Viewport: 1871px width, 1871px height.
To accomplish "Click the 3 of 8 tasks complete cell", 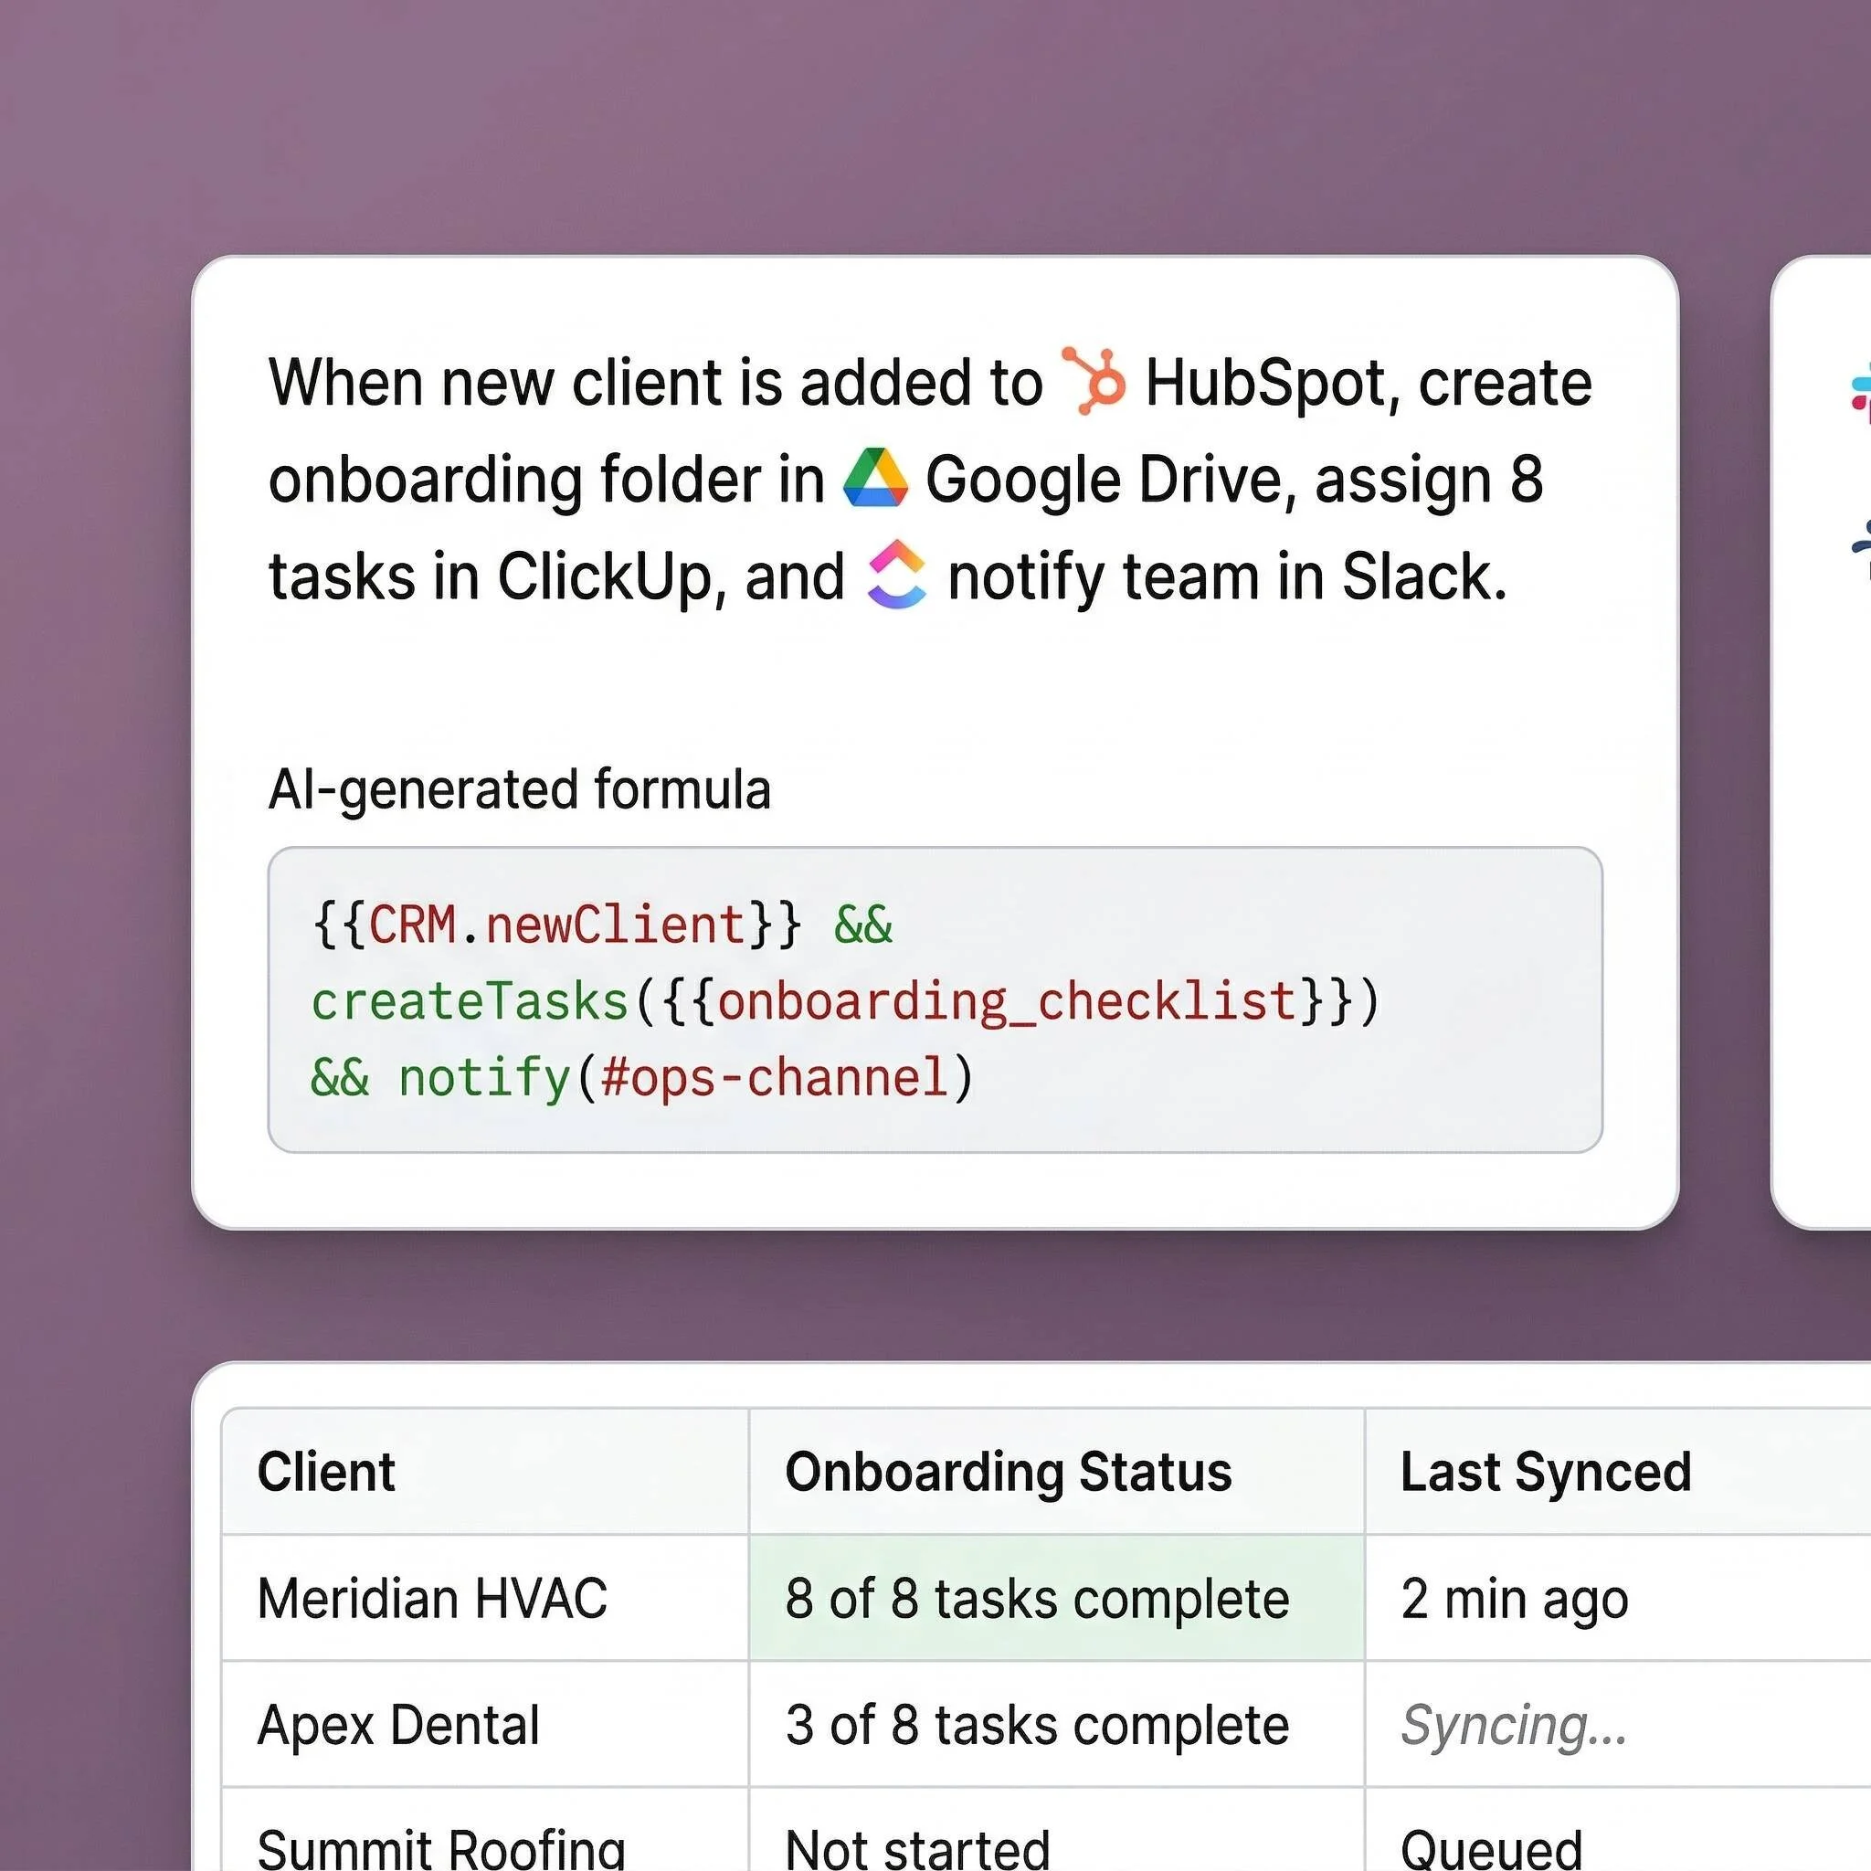I will 1037,1725.
